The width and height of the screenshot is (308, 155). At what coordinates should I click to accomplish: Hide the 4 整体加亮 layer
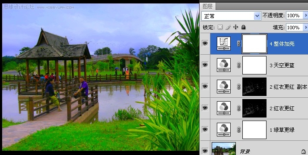205,43
